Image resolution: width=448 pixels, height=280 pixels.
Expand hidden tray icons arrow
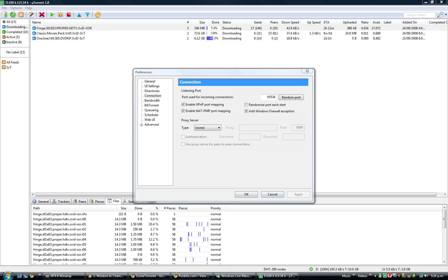coord(375,276)
